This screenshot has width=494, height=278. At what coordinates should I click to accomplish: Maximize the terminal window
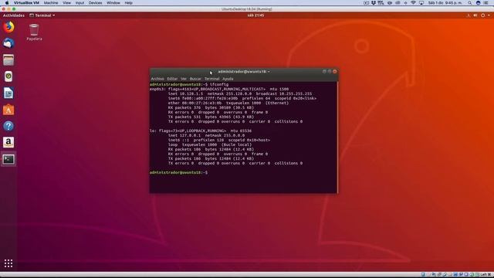(x=330, y=72)
